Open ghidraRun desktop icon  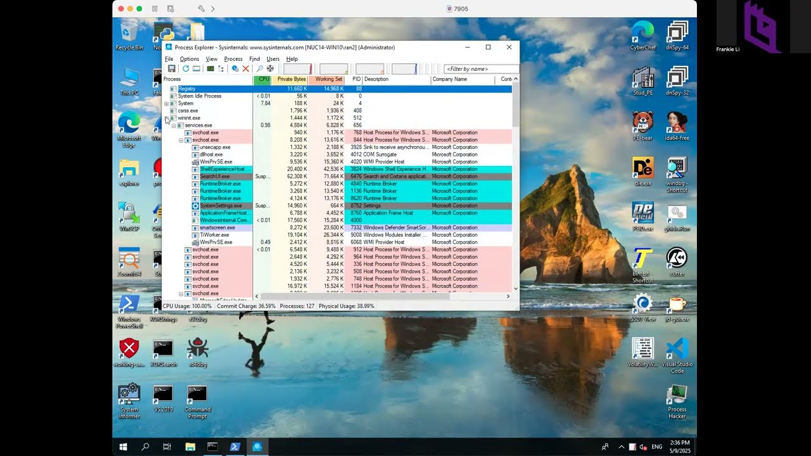pos(677,217)
